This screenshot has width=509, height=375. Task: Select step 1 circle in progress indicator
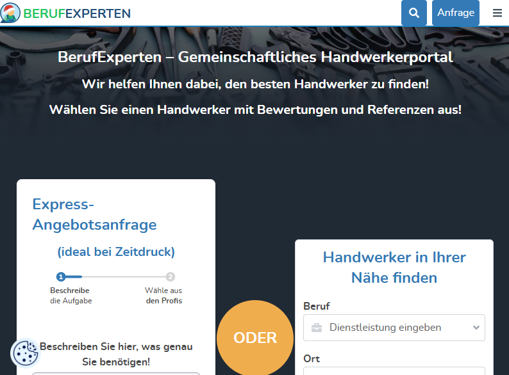pyautogui.click(x=61, y=277)
